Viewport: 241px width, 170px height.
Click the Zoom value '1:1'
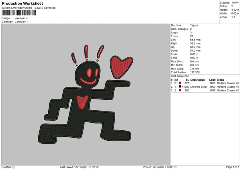click(x=233, y=17)
